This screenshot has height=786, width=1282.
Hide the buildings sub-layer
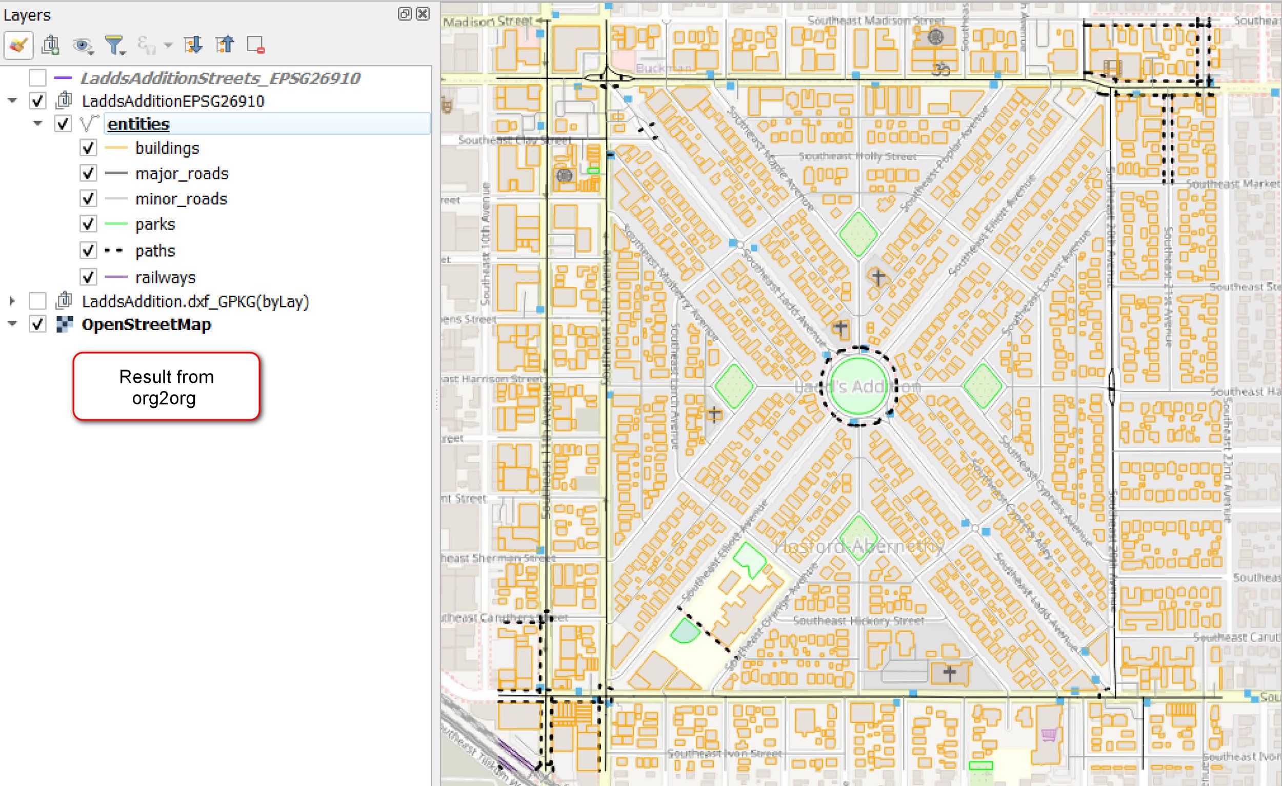click(88, 148)
